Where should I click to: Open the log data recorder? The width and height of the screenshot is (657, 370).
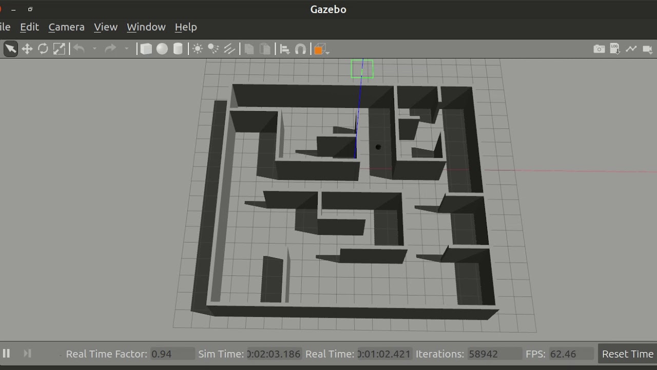(615, 49)
